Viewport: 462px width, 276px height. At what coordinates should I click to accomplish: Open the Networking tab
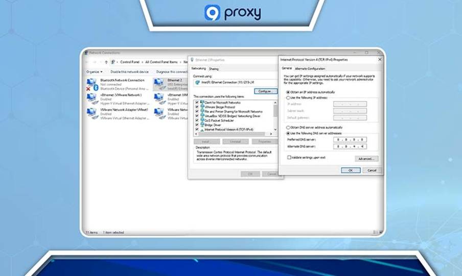[199, 68]
